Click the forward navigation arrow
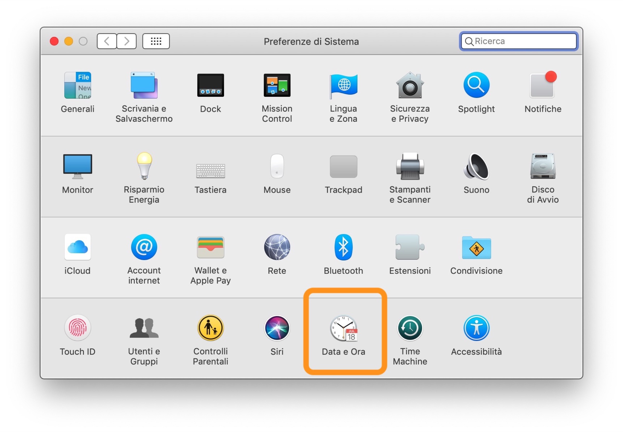The image size is (623, 432). click(x=126, y=41)
